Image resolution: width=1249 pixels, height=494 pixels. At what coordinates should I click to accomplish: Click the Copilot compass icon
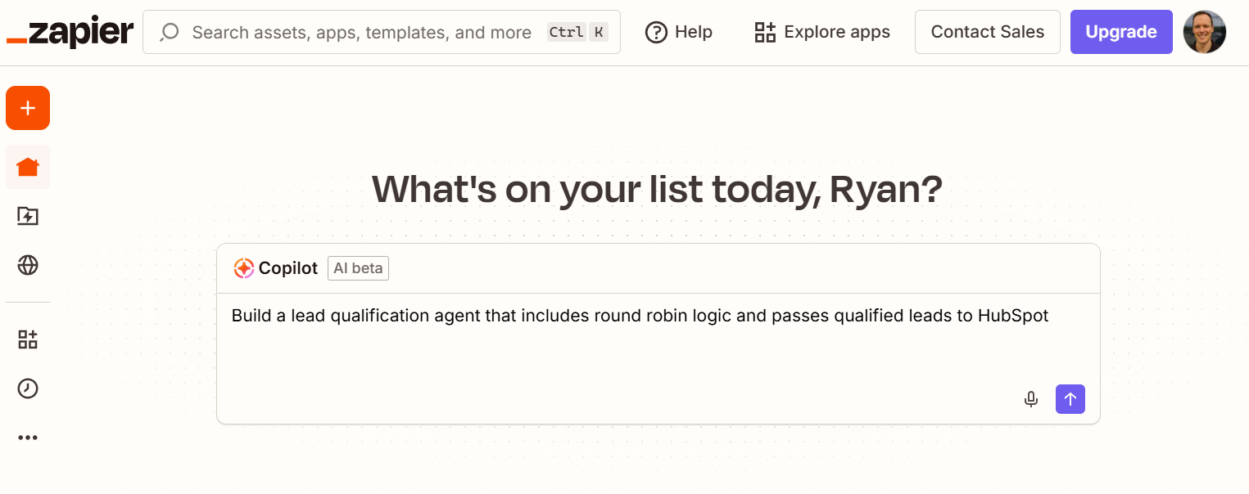click(242, 267)
